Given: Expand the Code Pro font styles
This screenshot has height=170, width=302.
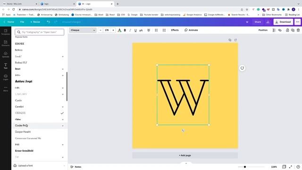Looking at the screenshot, I should (63, 126).
